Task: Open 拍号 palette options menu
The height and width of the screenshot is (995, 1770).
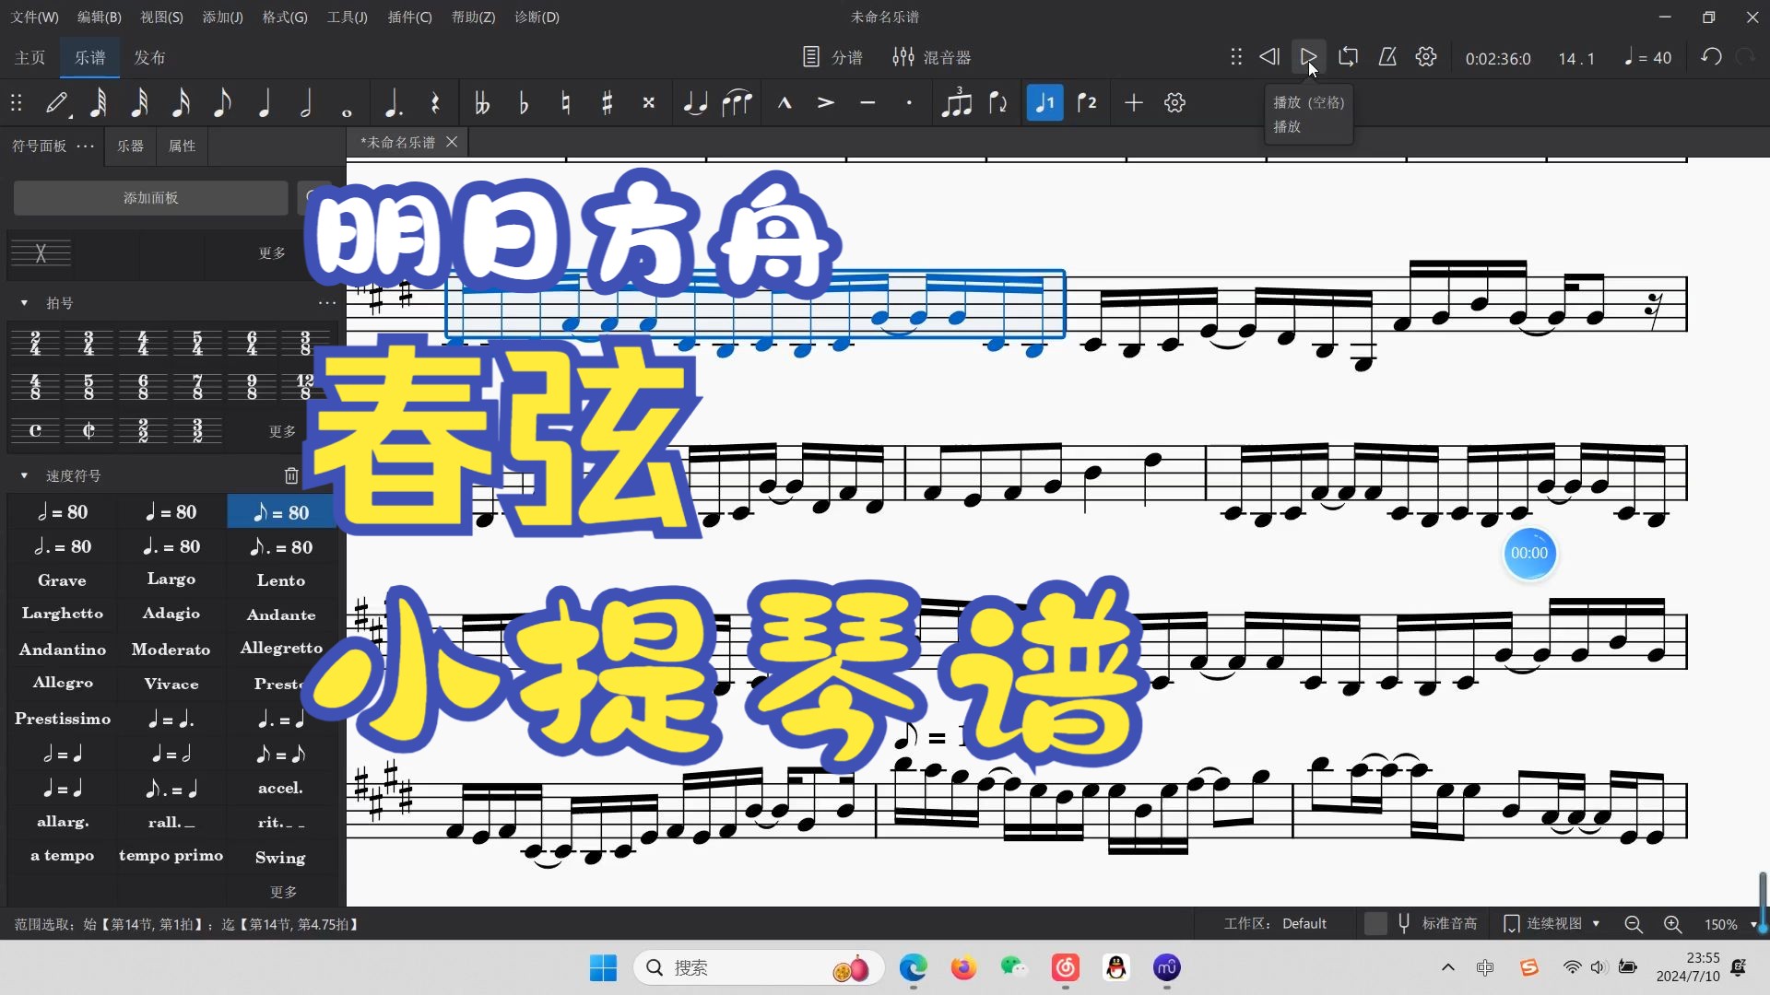Action: [327, 303]
